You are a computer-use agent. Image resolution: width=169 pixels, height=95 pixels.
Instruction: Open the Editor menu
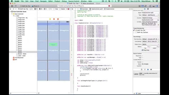50,1
